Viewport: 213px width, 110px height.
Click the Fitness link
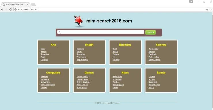click(x=79, y=52)
